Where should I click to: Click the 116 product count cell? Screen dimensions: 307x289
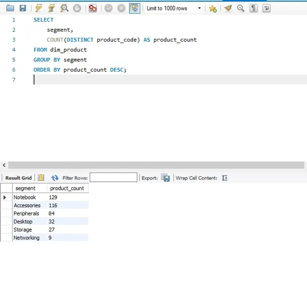(x=68, y=205)
